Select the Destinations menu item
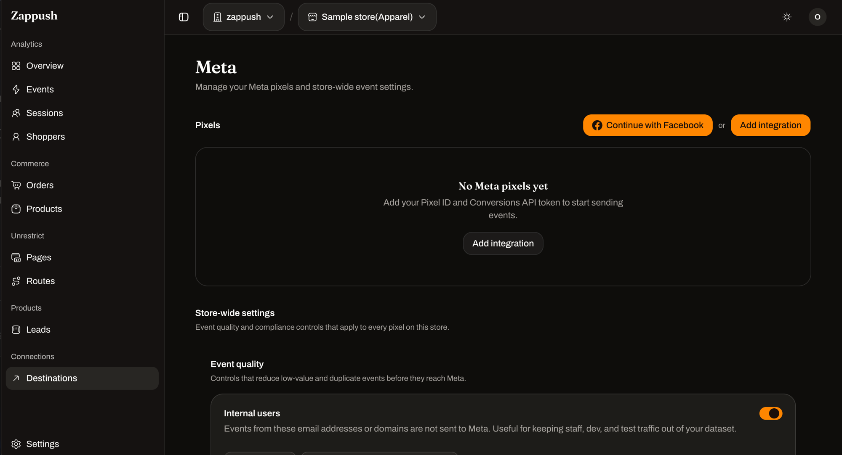The height and width of the screenshot is (455, 842). 82,378
